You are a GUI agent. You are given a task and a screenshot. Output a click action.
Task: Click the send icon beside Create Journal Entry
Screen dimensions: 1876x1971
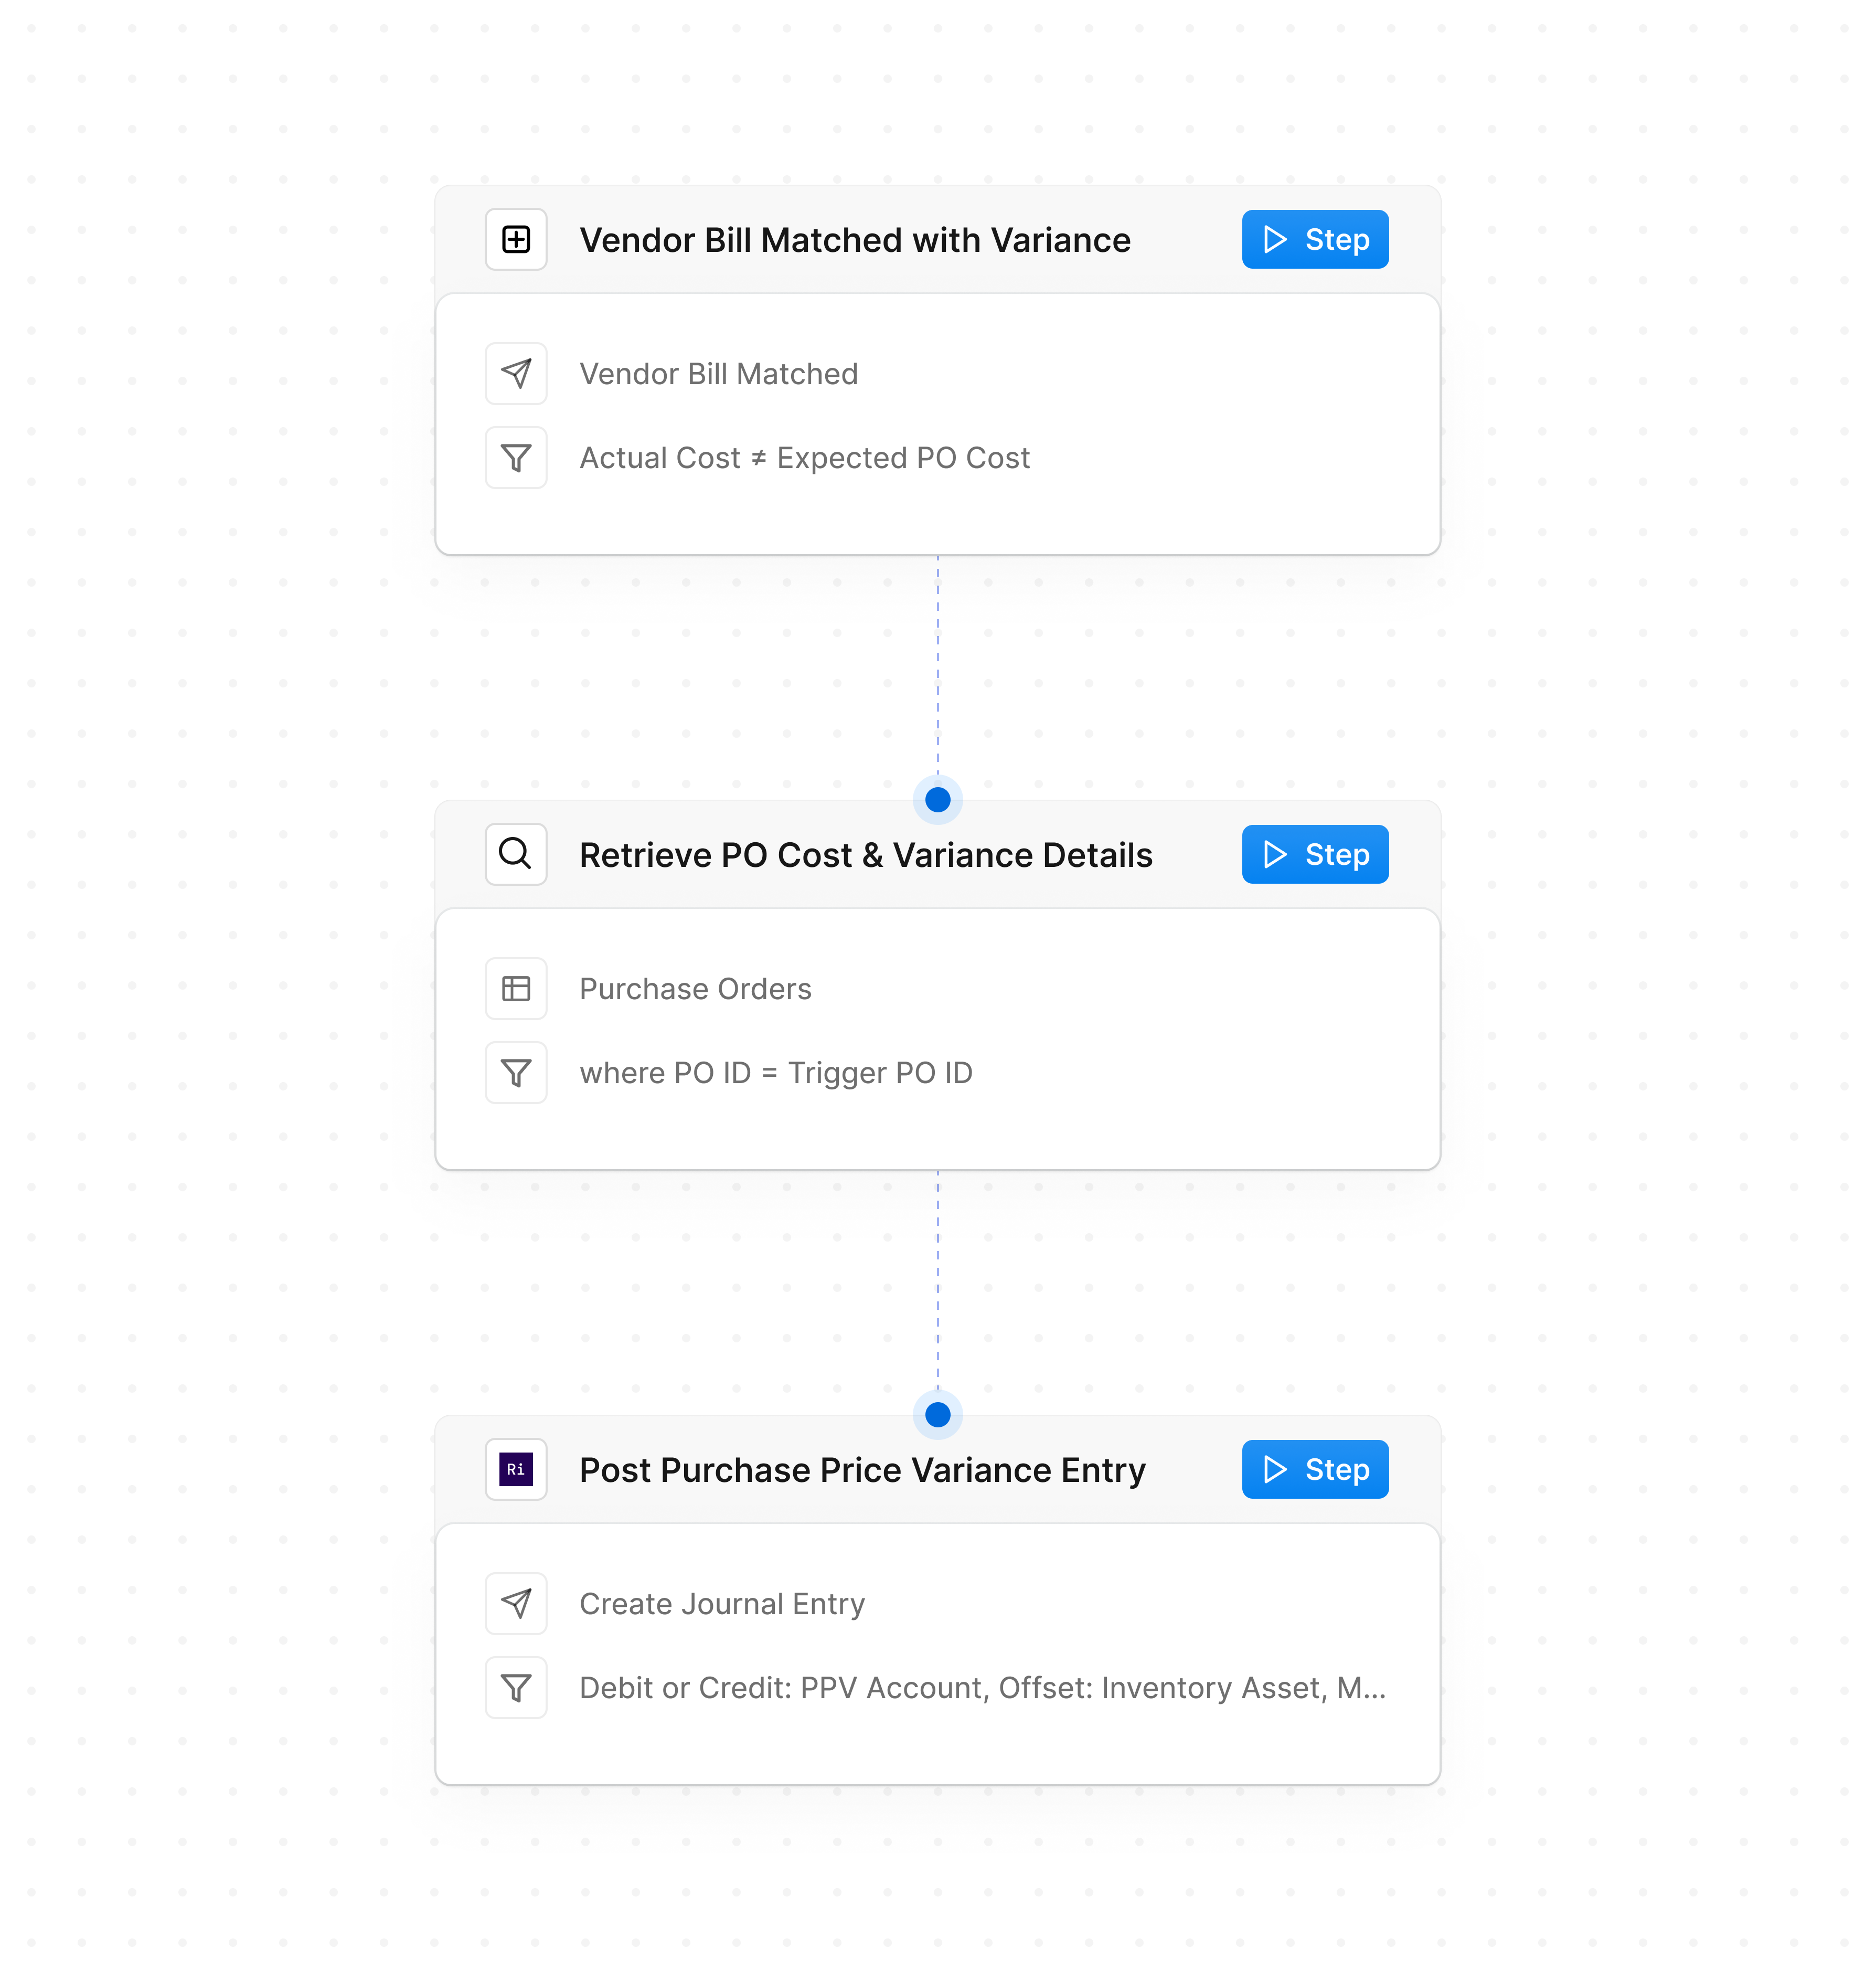(x=516, y=1603)
